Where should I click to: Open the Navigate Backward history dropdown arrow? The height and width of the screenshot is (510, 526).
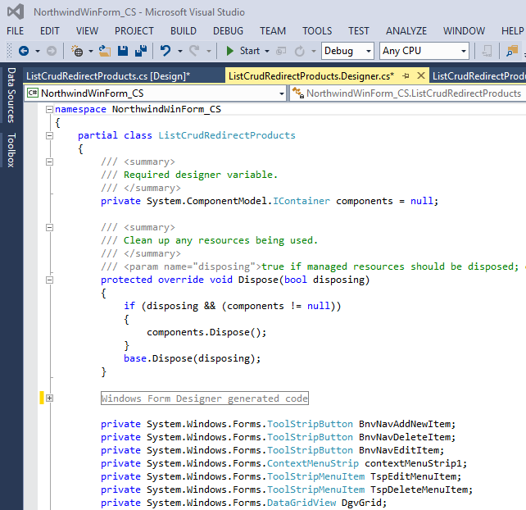38,51
